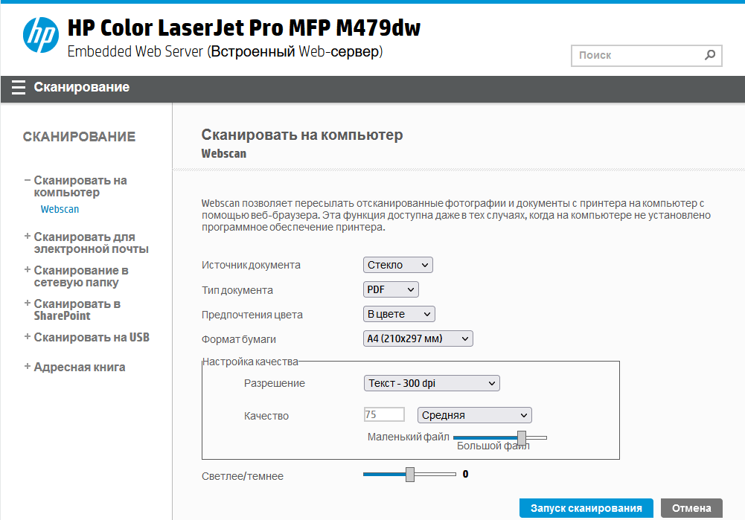The image size is (745, 520).
Task: Click the Качество value field 75
Action: point(384,414)
